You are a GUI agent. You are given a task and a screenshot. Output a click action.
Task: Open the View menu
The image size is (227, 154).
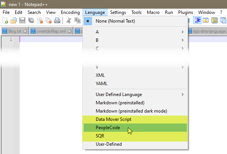pyautogui.click(x=51, y=12)
